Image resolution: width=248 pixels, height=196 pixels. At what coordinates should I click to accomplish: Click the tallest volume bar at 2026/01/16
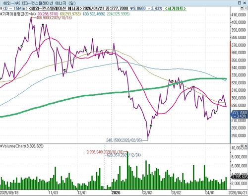pos(127,171)
